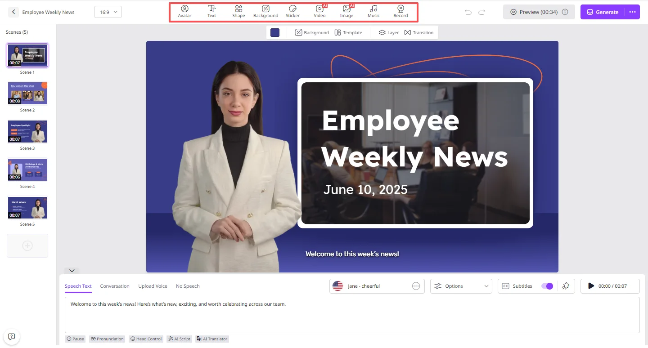The width and height of the screenshot is (648, 348).
Task: Open the Avatar tool
Action: [x=184, y=12]
